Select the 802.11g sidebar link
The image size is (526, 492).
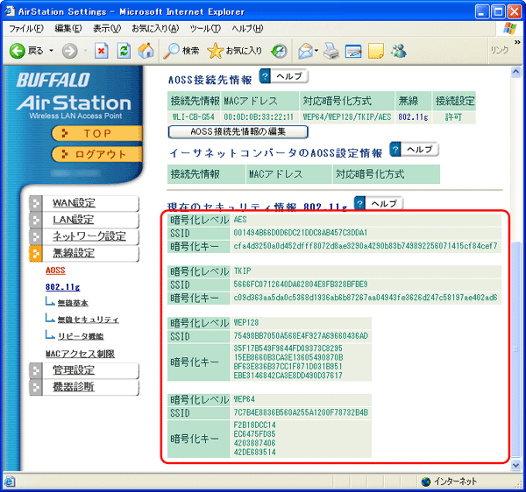click(63, 287)
